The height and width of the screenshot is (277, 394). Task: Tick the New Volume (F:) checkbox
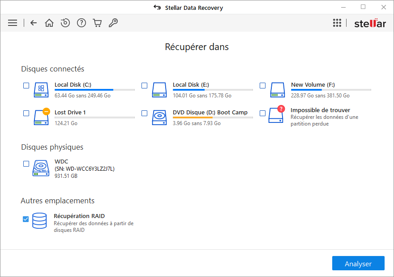tap(262, 85)
